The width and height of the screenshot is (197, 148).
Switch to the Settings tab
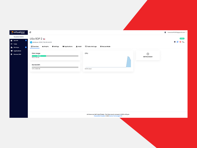coord(55,47)
